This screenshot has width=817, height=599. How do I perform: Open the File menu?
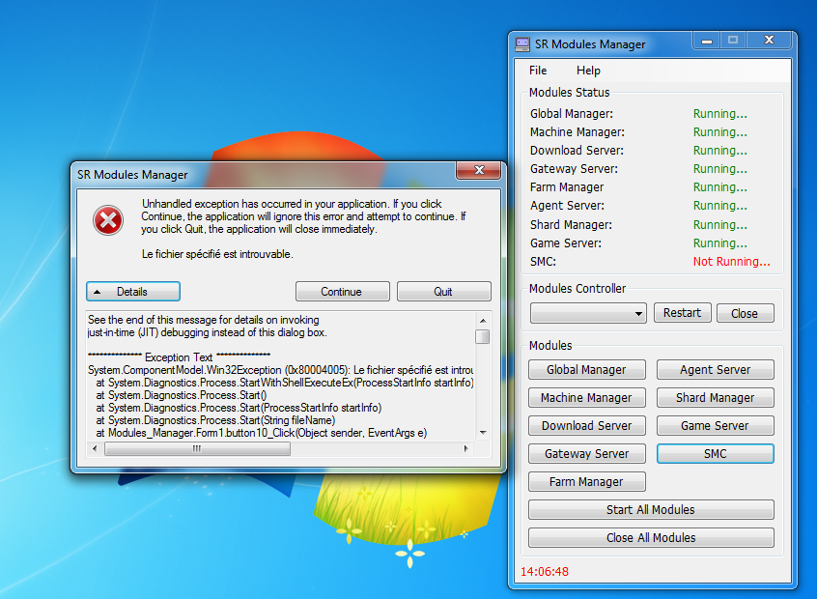(x=538, y=71)
